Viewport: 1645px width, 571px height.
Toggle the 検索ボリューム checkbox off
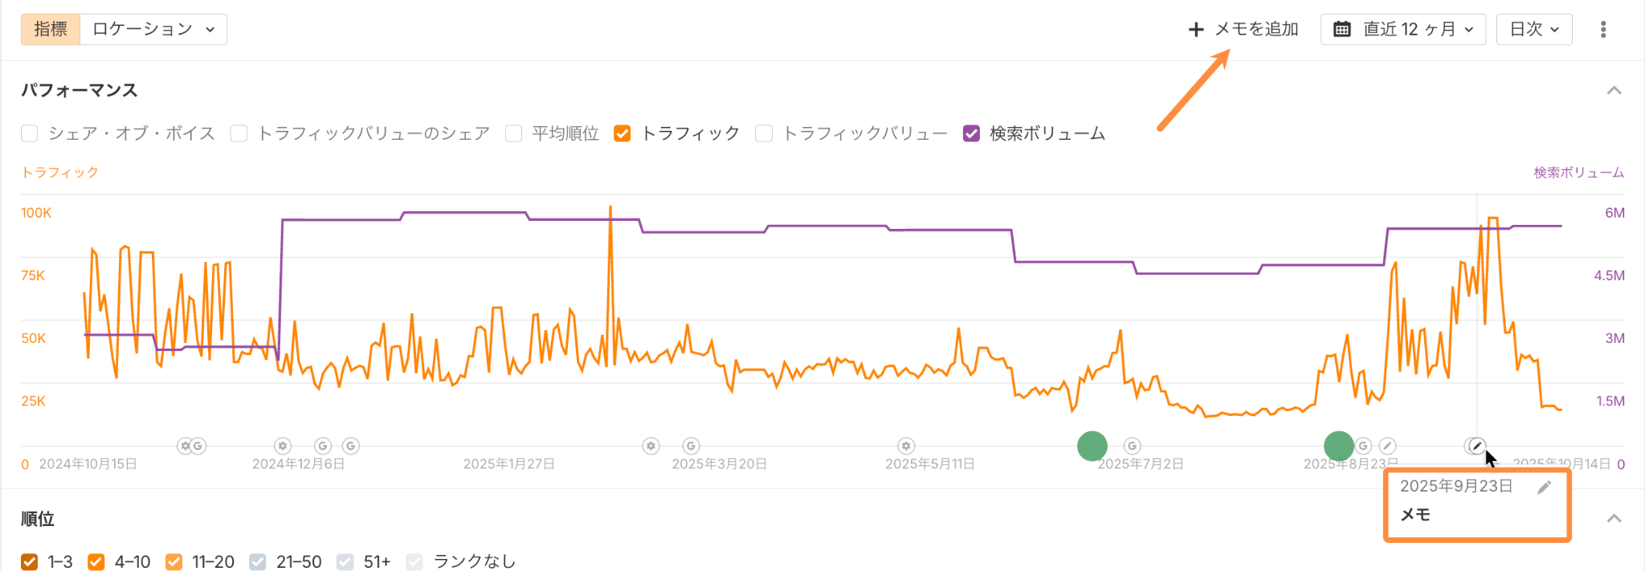[x=971, y=133]
